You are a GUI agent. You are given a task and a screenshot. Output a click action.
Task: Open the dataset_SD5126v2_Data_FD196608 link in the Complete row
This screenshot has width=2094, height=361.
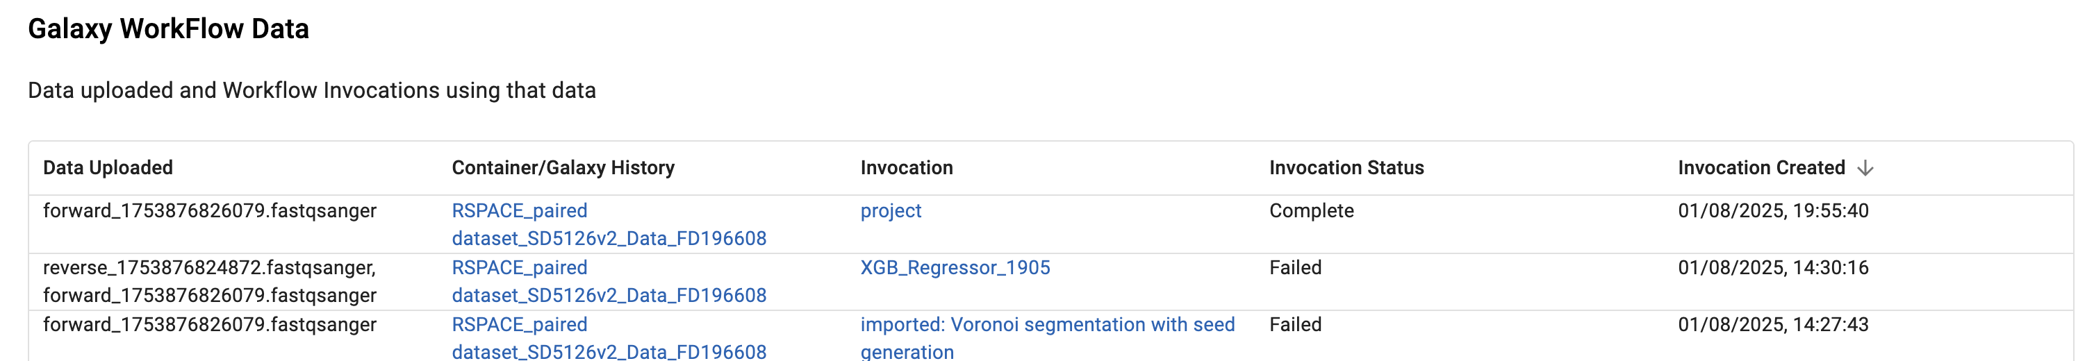click(609, 239)
